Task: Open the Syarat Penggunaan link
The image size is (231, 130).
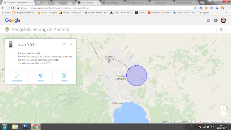Action: click(202, 122)
